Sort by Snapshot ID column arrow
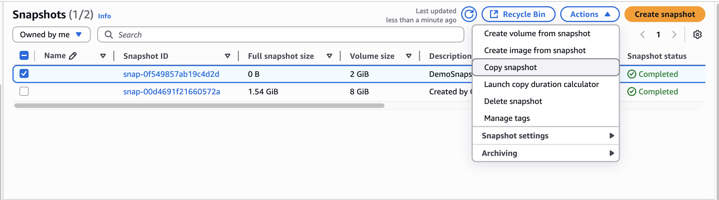Image resolution: width=719 pixels, height=200 pixels. (227, 56)
